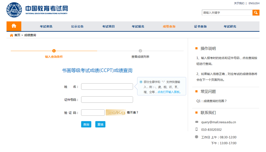Click the 操作说明 heading

[x=208, y=49]
